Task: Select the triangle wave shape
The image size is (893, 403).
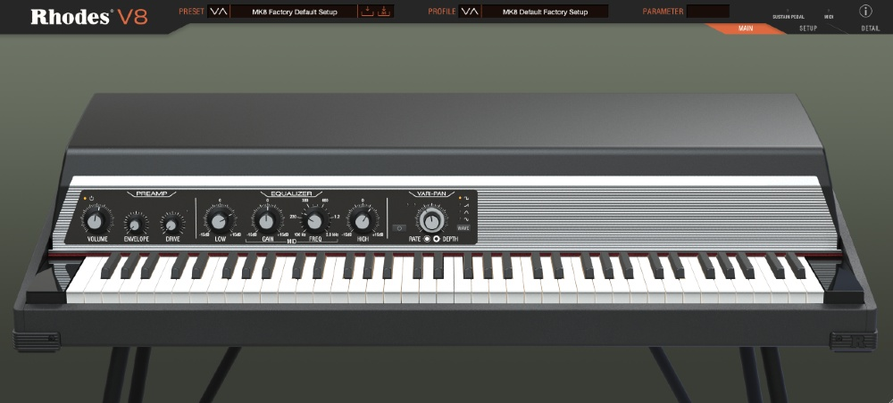Action: coord(466,211)
